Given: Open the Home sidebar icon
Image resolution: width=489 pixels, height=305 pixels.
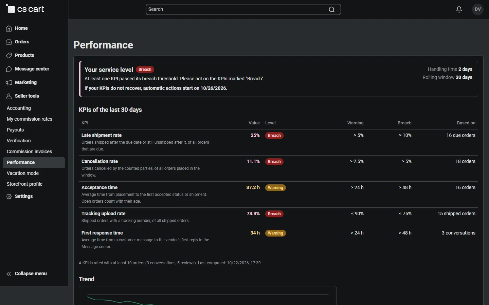Looking at the screenshot, I should [x=9, y=28].
